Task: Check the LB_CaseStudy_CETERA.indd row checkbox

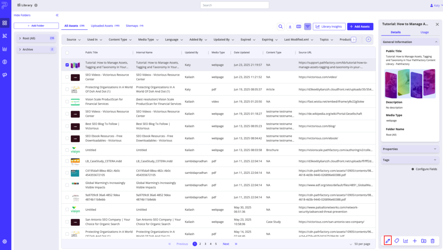Action: pos(67,161)
